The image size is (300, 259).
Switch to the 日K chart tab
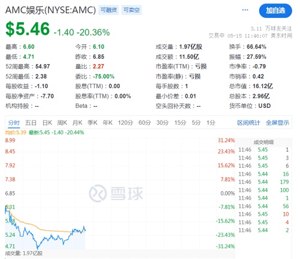pos(47,122)
